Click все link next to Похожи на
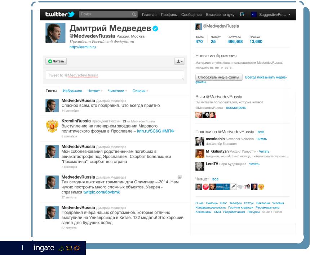Screen dimensions: 310x255 click(x=261, y=132)
